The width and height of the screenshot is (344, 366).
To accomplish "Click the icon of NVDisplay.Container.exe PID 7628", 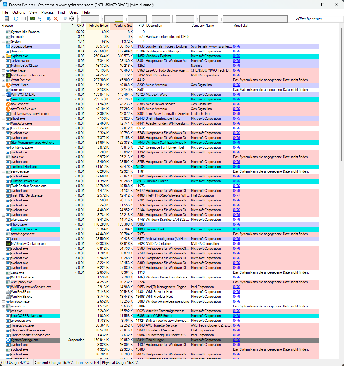I will click(8, 244).
